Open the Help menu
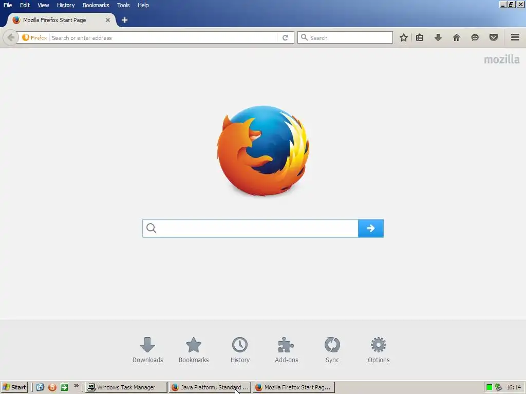The width and height of the screenshot is (526, 394). (x=143, y=5)
